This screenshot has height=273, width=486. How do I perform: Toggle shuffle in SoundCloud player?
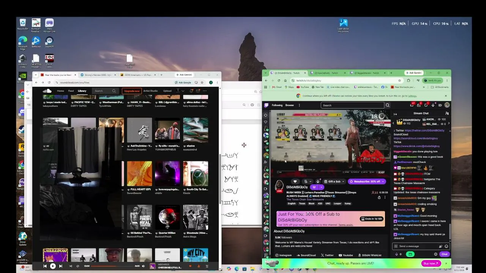point(71,266)
